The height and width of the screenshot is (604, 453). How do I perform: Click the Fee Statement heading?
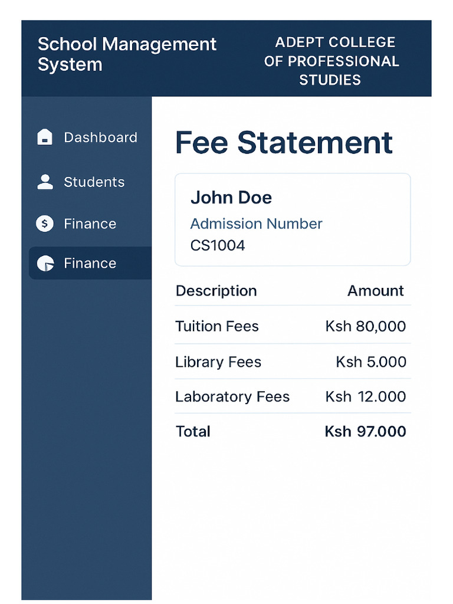click(284, 143)
